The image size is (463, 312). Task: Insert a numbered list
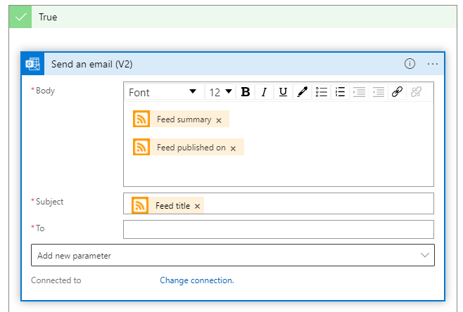pyautogui.click(x=341, y=92)
